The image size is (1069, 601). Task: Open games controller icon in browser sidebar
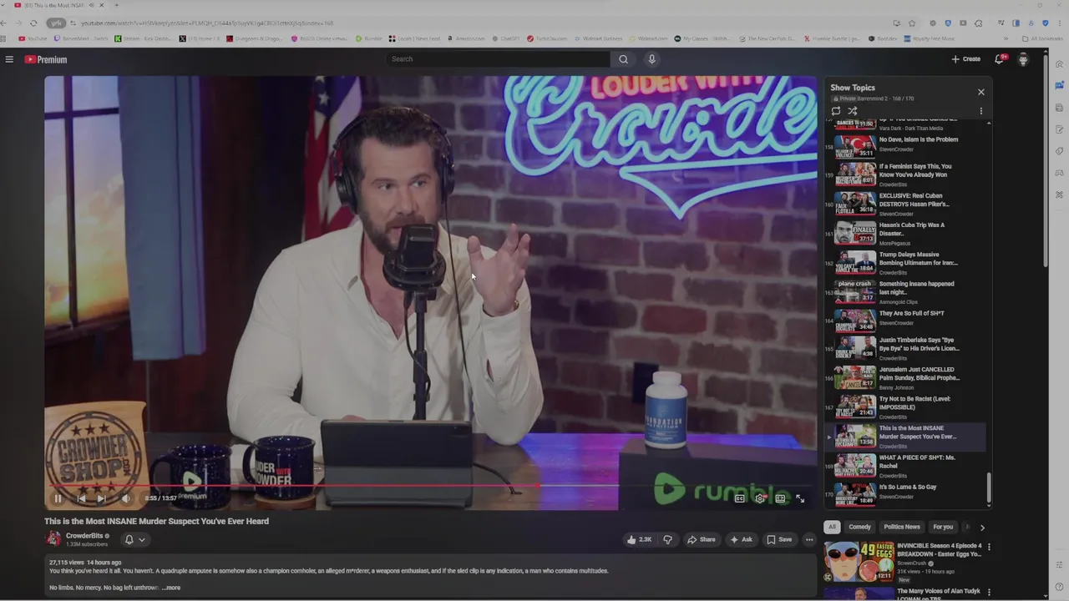[x=1059, y=173]
